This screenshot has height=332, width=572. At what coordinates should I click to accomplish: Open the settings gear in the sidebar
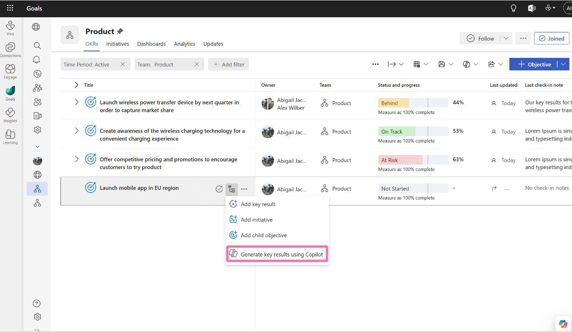coord(37,130)
